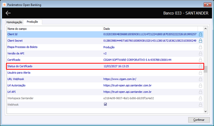Click the Url Autorização santander URL value

pyautogui.click(x=128, y=85)
